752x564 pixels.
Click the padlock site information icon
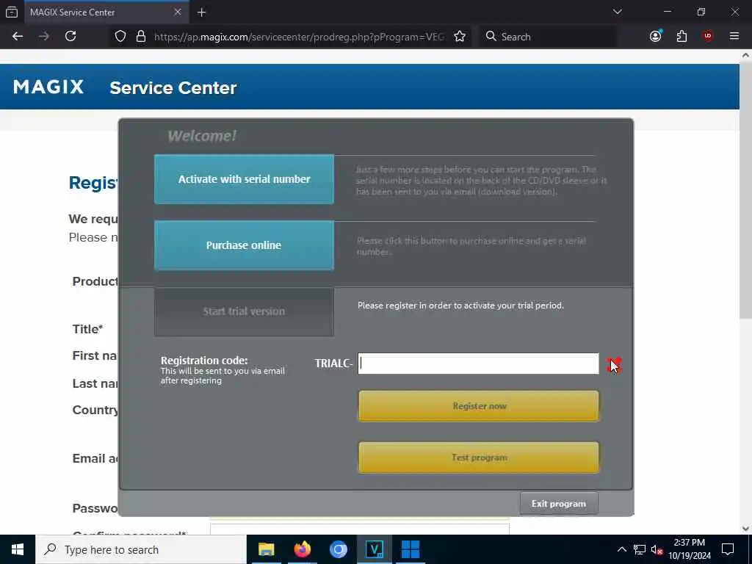141,37
